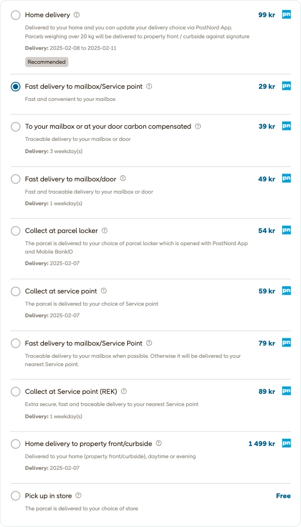Viewport: 301px width, 527px height.
Task: Select Collect at Service point (REK) radio button
Action: pyautogui.click(x=16, y=392)
